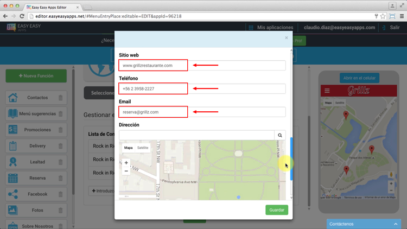
Task: Click the Facebook share icon
Action: pos(12,194)
